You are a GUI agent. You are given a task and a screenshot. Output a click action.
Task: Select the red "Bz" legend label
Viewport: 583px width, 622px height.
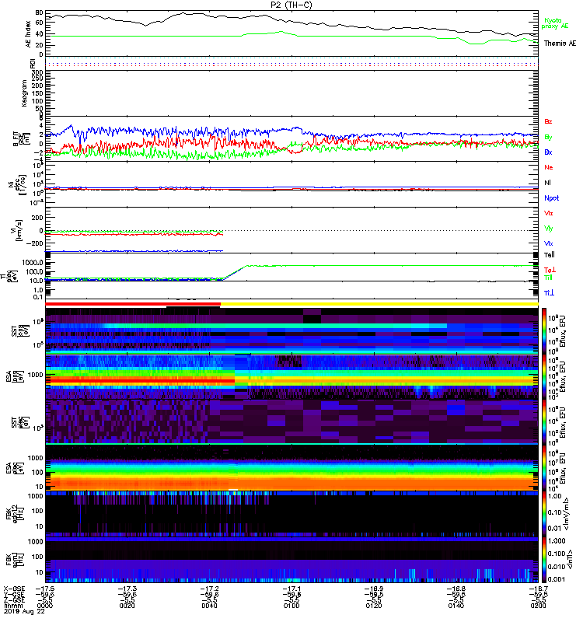tap(548, 121)
